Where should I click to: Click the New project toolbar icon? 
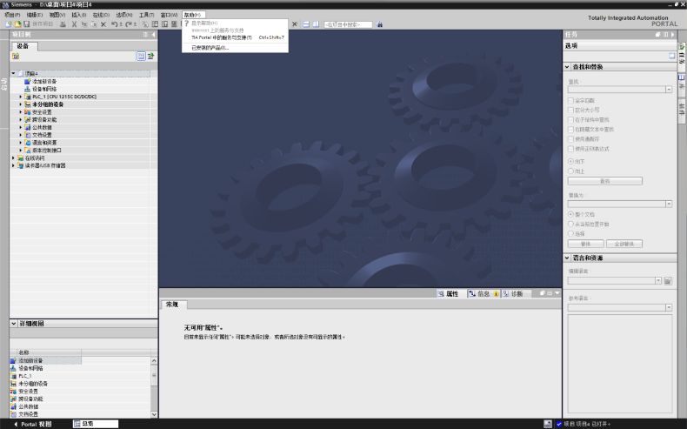(x=9, y=24)
